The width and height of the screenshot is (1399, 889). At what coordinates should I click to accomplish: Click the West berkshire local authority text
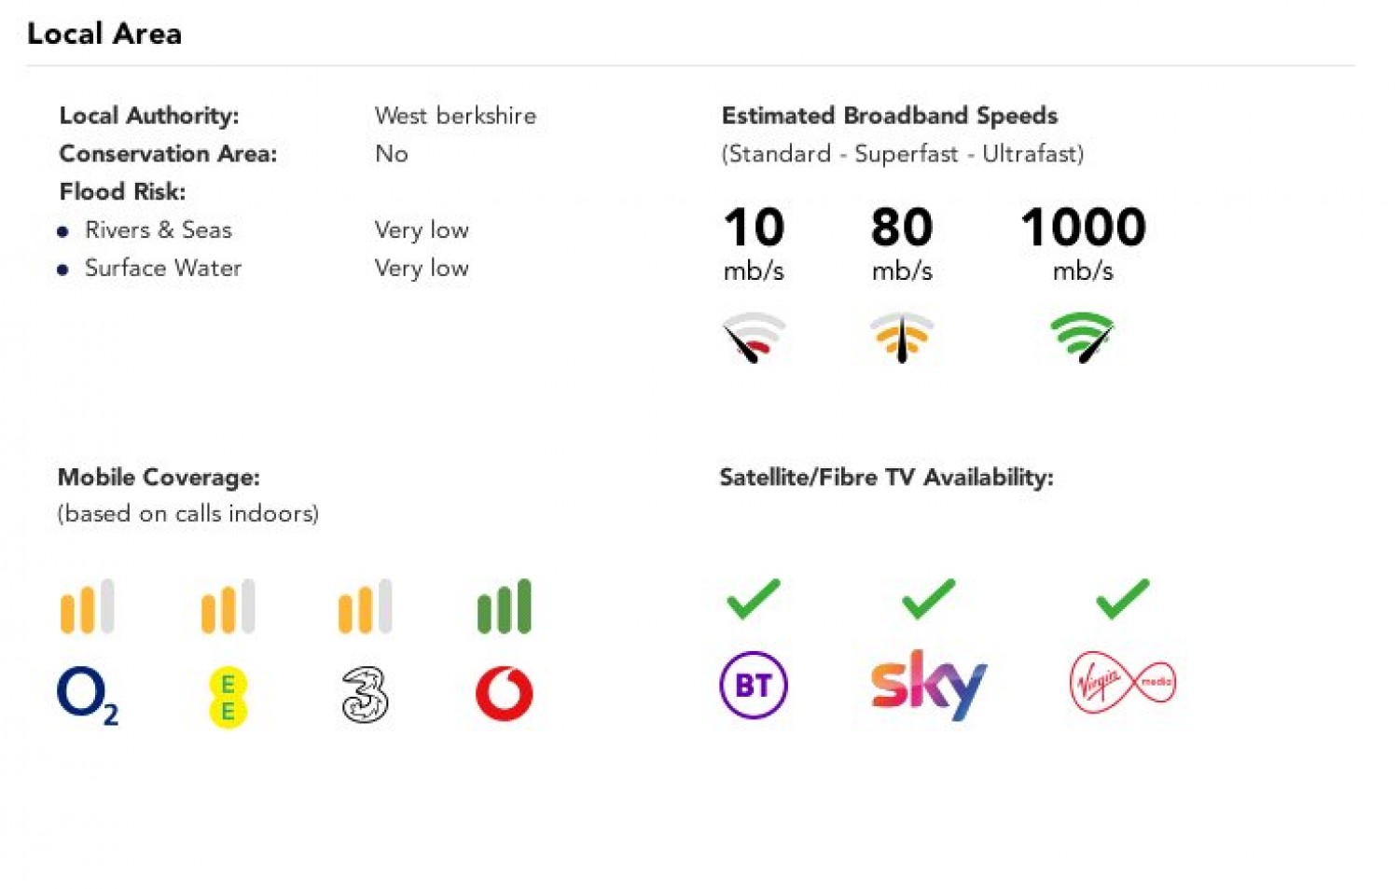(455, 116)
